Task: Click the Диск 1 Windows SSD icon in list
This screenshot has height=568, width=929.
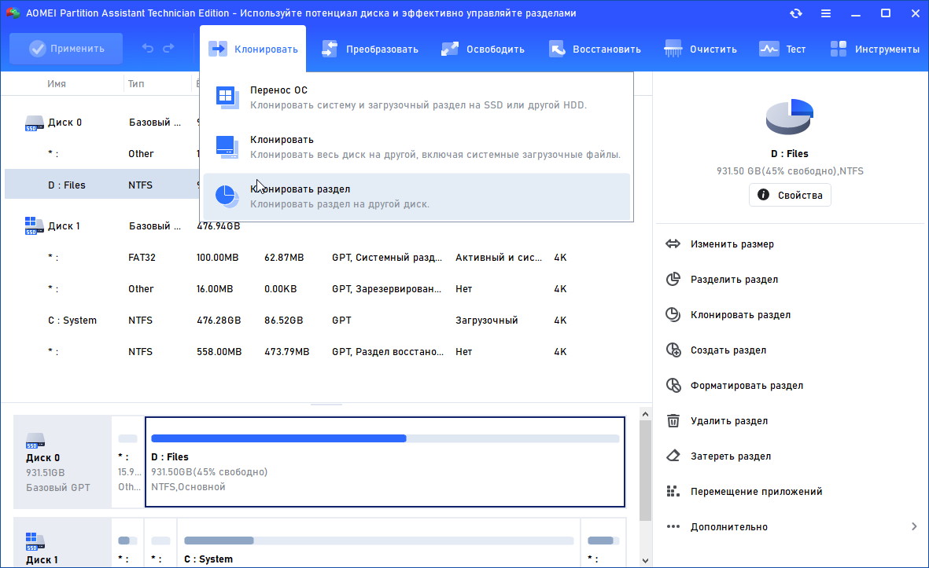Action: [35, 226]
